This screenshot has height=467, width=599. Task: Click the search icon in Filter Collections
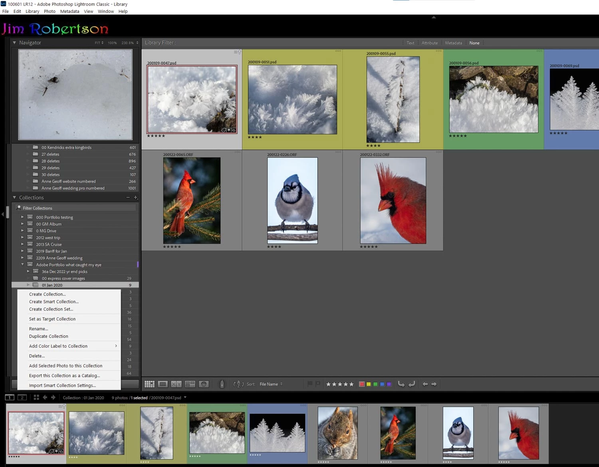(x=19, y=208)
